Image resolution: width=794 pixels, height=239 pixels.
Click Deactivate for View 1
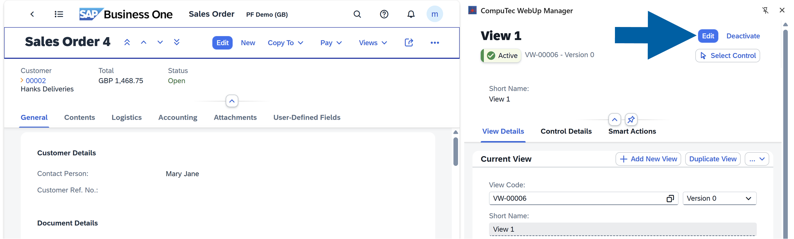(x=743, y=36)
